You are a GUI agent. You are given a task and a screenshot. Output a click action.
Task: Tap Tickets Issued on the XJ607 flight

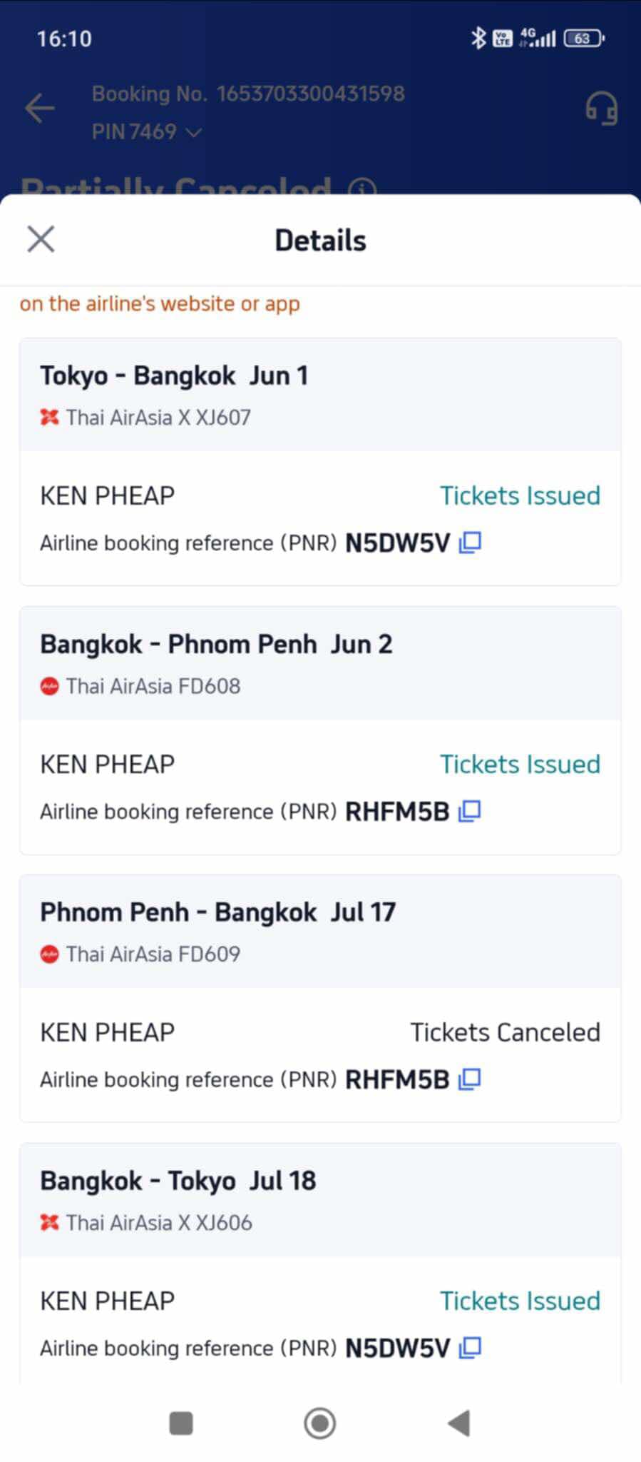pos(520,495)
